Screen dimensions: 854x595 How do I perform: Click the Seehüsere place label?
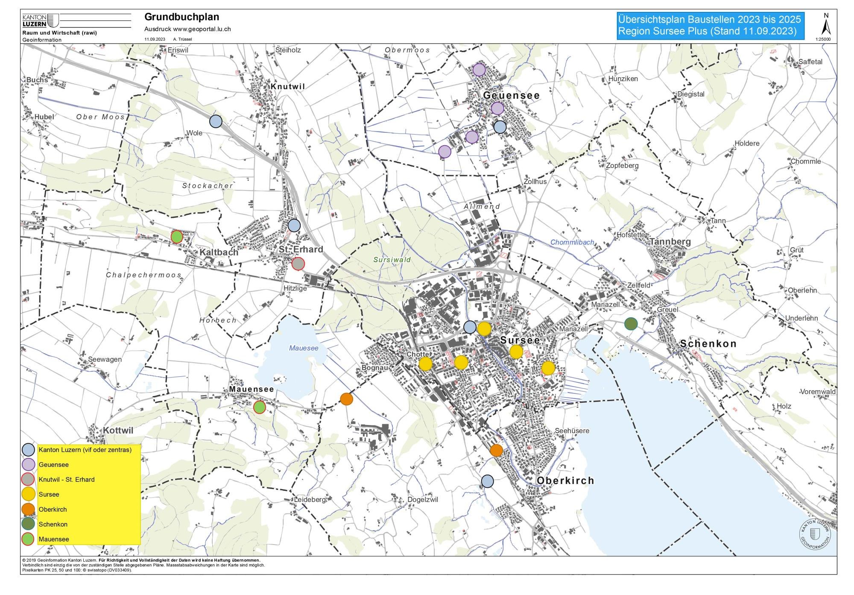click(572, 431)
